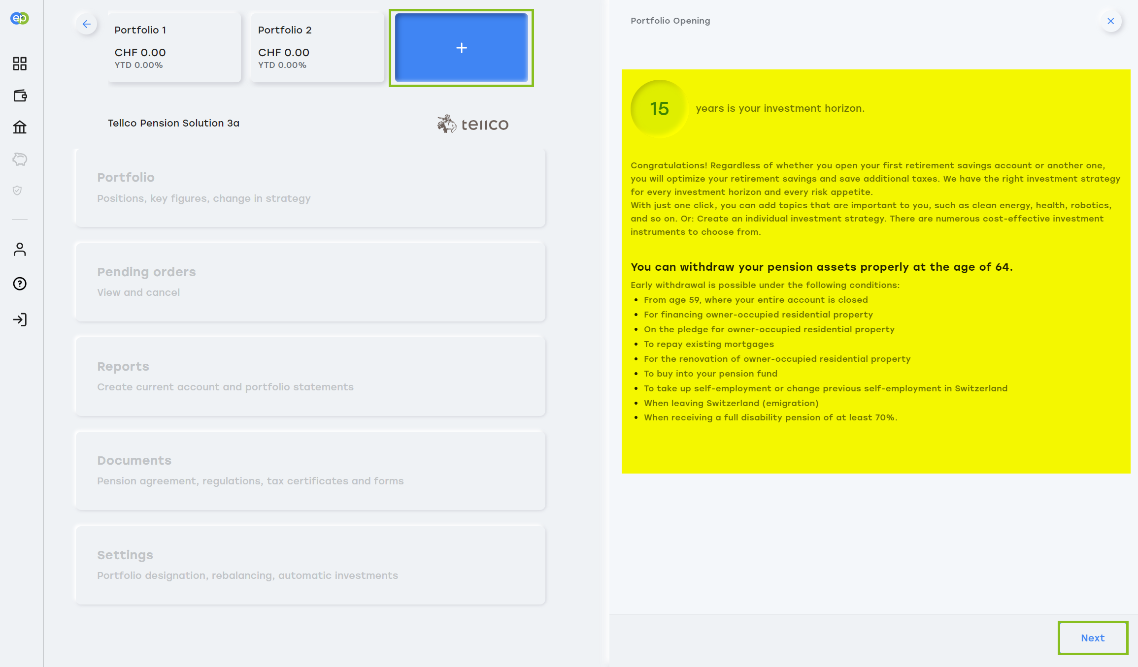Image resolution: width=1138 pixels, height=667 pixels.
Task: Click the dashboard grid icon in sidebar
Action: pos(20,64)
